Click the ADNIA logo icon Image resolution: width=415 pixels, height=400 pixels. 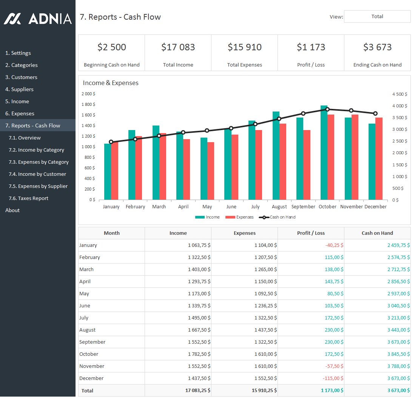tap(11, 18)
